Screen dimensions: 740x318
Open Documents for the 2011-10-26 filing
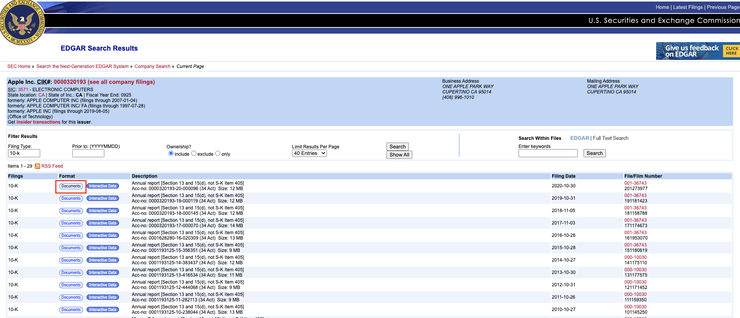coord(71,298)
